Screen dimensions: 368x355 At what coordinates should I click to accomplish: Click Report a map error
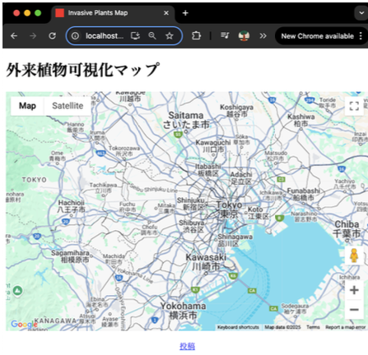[x=345, y=327]
